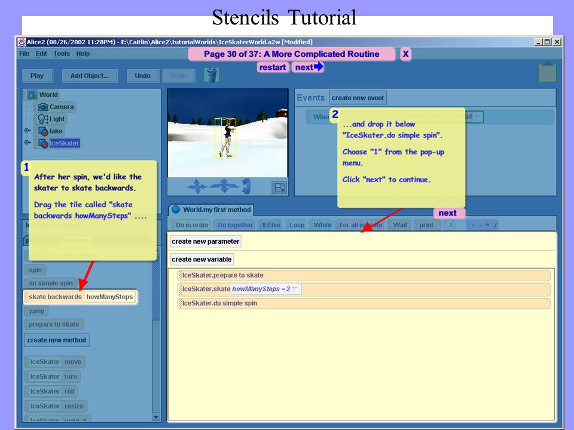Click the While tile
This screenshot has height=430, width=574.
point(320,225)
